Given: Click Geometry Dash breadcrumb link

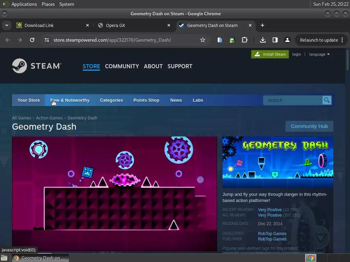Looking at the screenshot, I should coord(82,118).
